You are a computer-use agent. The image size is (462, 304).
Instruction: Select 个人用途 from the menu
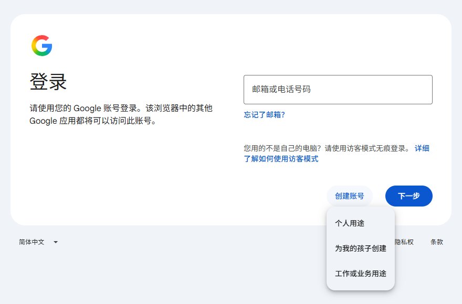click(x=361, y=223)
